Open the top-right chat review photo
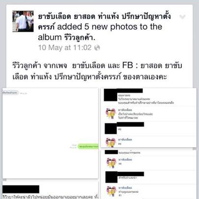Image resolution: width=199 pixels, height=199 pixels. point(148,117)
